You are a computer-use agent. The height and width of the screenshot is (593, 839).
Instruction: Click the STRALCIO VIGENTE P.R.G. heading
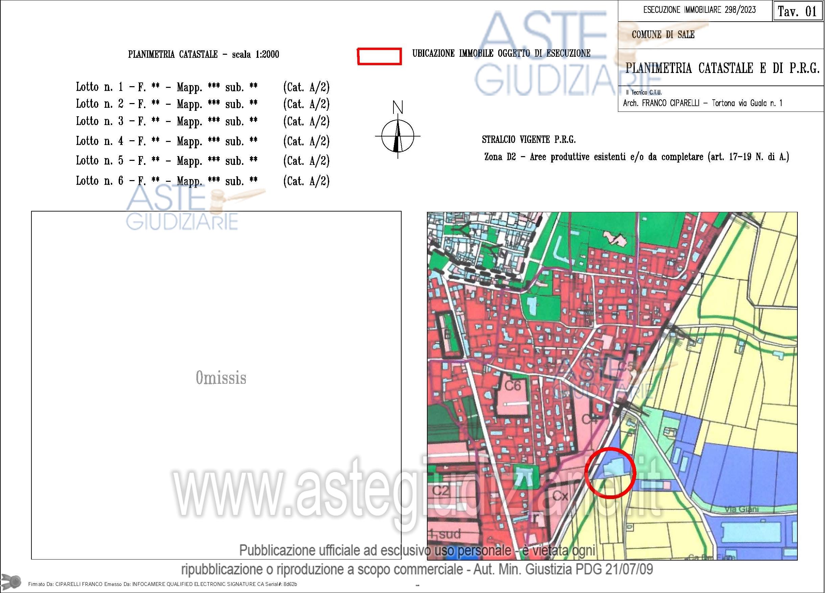[x=528, y=140]
